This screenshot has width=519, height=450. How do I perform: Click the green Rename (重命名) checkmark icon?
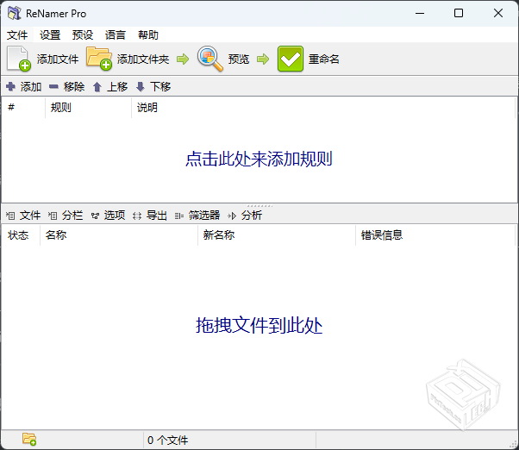(291, 59)
